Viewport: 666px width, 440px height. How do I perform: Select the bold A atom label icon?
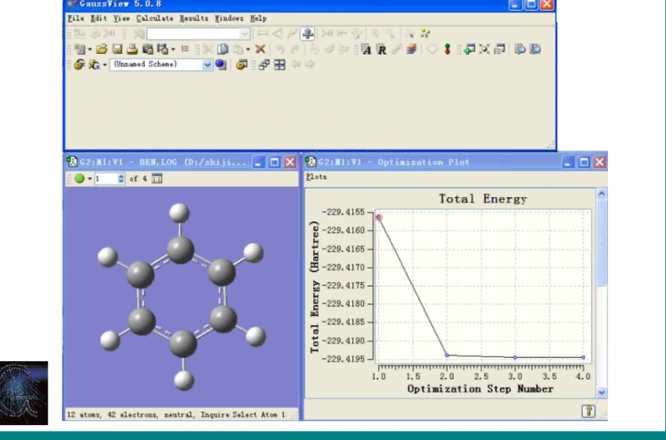tap(366, 50)
